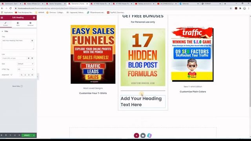The height and width of the screenshot is (141, 251).
Task: Open Save Options arrow beside UPDATE
Action: pyautogui.click(x=34, y=135)
